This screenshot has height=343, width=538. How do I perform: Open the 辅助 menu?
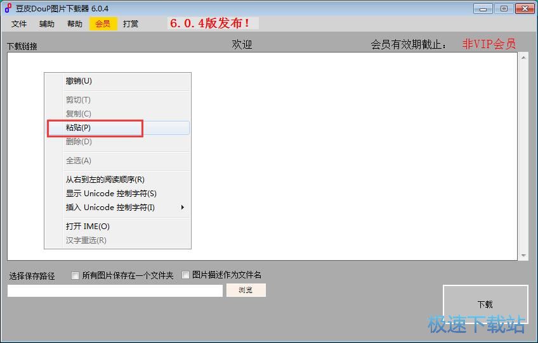pos(47,24)
